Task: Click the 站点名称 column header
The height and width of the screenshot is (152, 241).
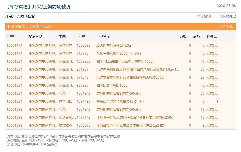Action: tap(35, 36)
